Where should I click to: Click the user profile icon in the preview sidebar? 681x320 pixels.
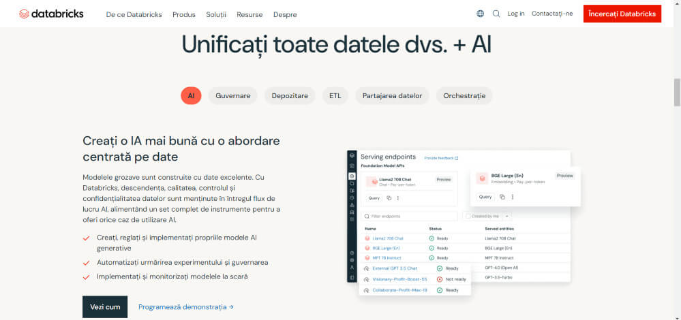(x=352, y=268)
